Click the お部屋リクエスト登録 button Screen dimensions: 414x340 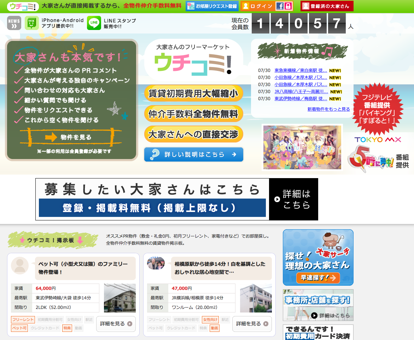coord(212,6)
